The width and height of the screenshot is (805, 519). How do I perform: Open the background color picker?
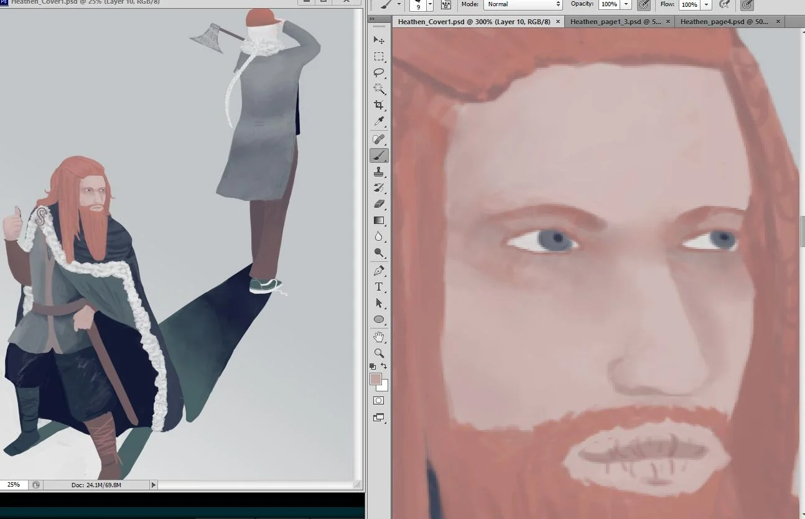click(384, 386)
